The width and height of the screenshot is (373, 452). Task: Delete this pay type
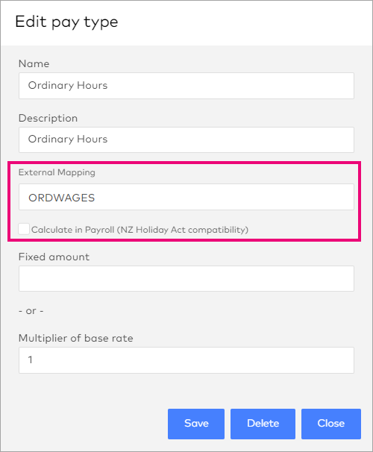[263, 424]
